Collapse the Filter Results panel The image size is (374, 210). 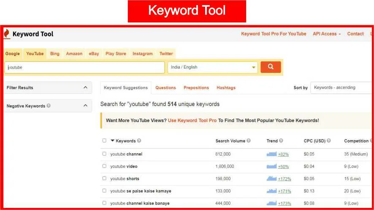(85, 88)
